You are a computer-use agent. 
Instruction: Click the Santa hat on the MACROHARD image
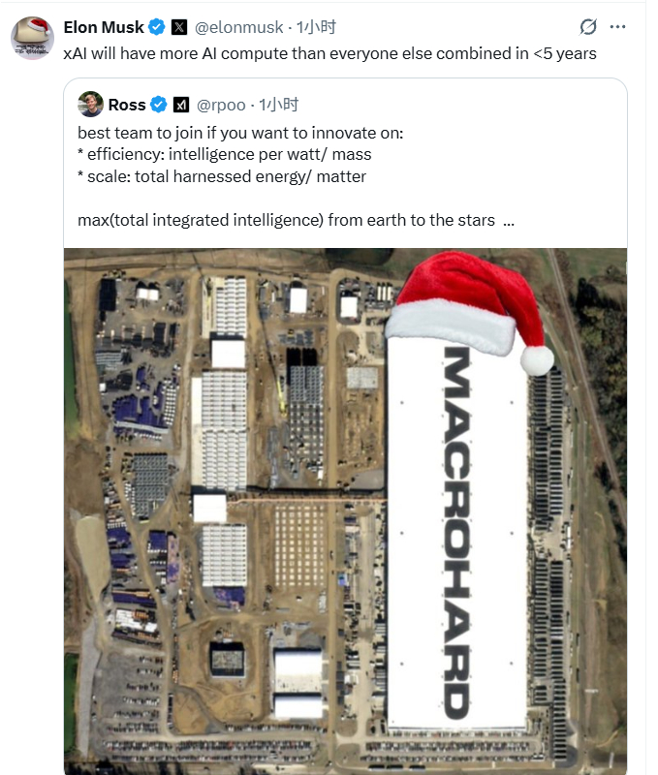click(x=465, y=305)
